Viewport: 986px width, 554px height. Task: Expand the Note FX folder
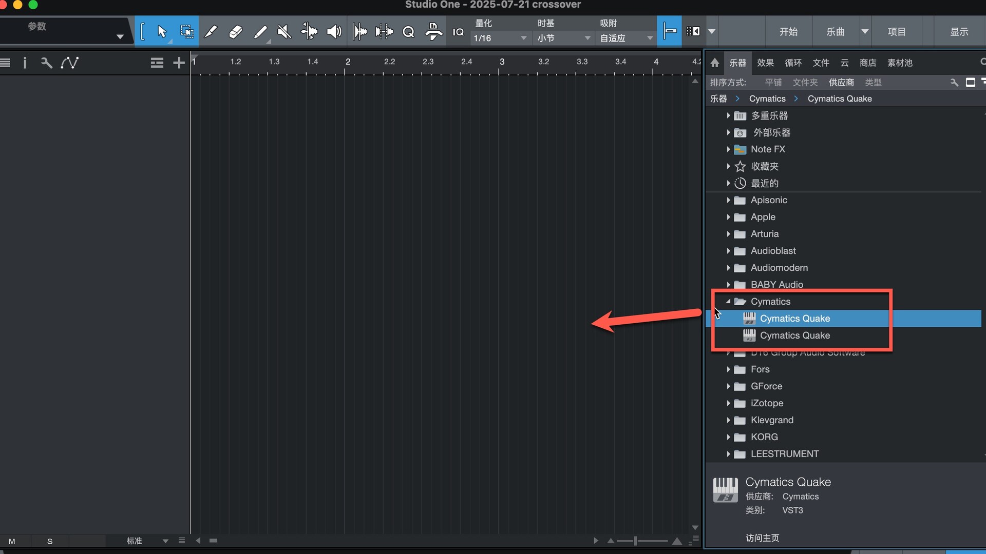(x=728, y=149)
